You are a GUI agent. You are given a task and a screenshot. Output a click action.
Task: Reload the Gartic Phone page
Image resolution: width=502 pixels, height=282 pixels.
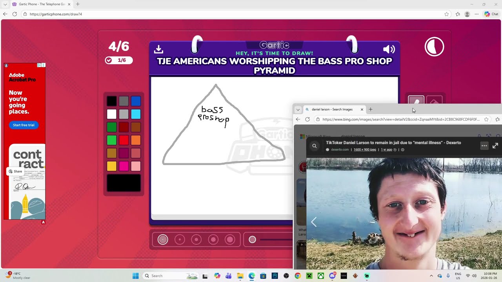coord(15,14)
